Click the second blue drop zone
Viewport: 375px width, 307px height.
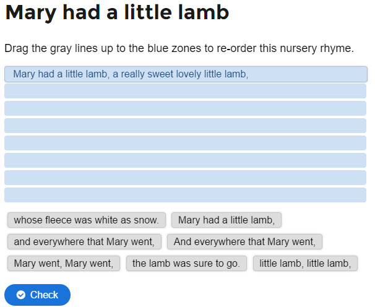[186, 91]
